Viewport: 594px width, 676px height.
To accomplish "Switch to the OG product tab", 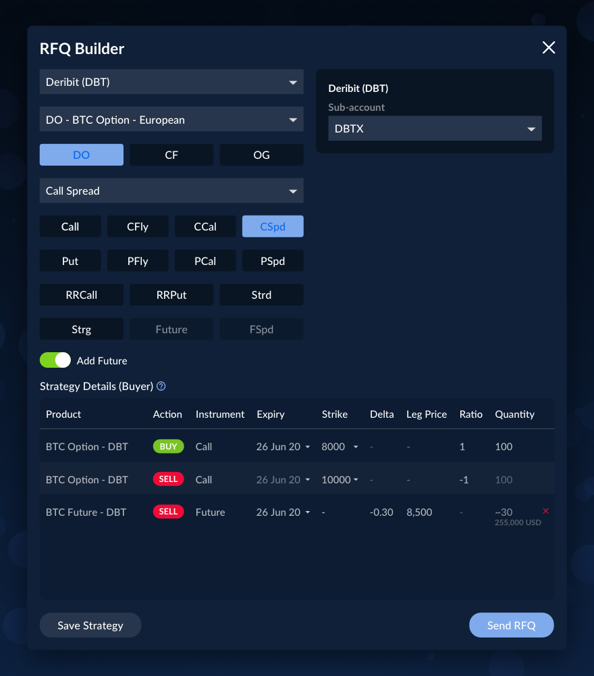I will pyautogui.click(x=261, y=155).
